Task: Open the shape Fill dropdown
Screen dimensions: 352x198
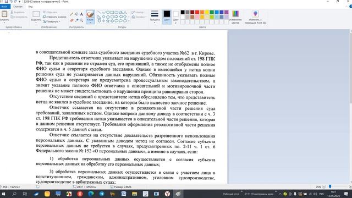Action: tap(139, 17)
